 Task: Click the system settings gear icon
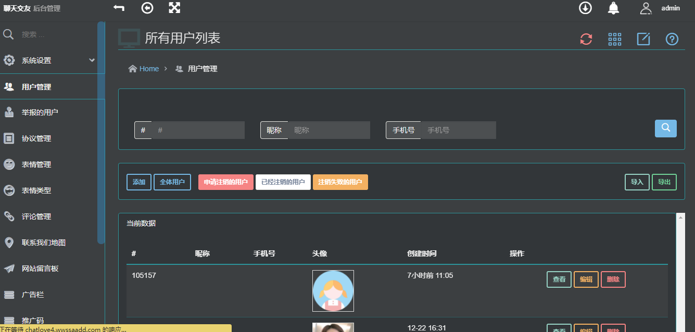[x=9, y=60]
